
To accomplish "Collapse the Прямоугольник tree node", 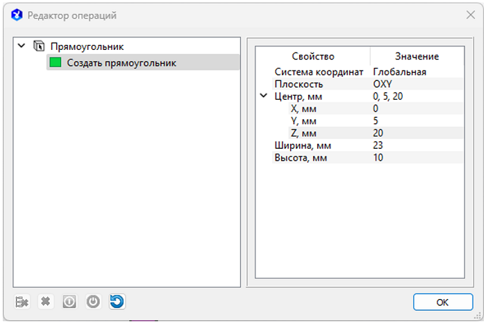I will point(22,46).
